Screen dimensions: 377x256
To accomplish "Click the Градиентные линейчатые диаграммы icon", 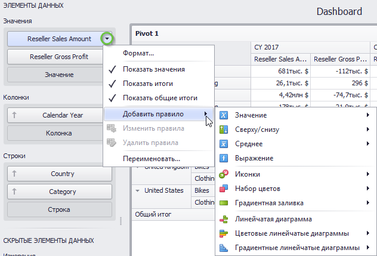I will (223, 248).
